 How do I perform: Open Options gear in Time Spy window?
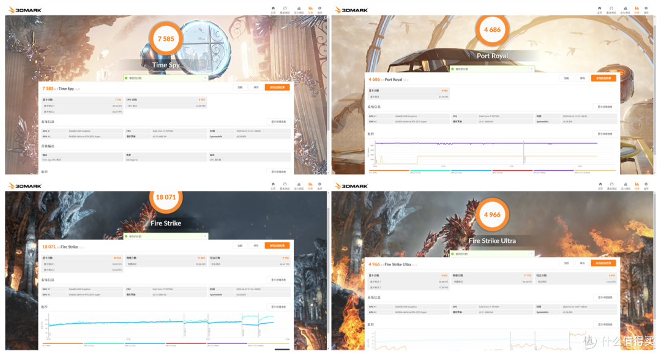pos(319,9)
